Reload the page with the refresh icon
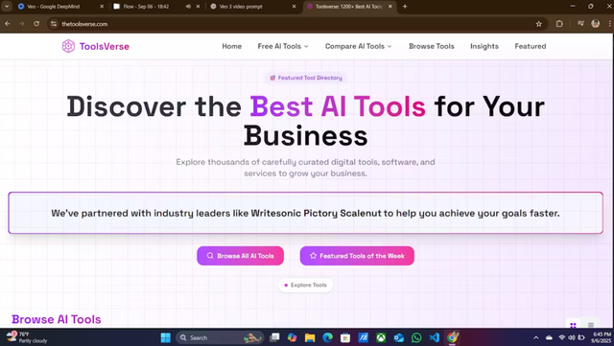This screenshot has width=614, height=346. [x=36, y=24]
